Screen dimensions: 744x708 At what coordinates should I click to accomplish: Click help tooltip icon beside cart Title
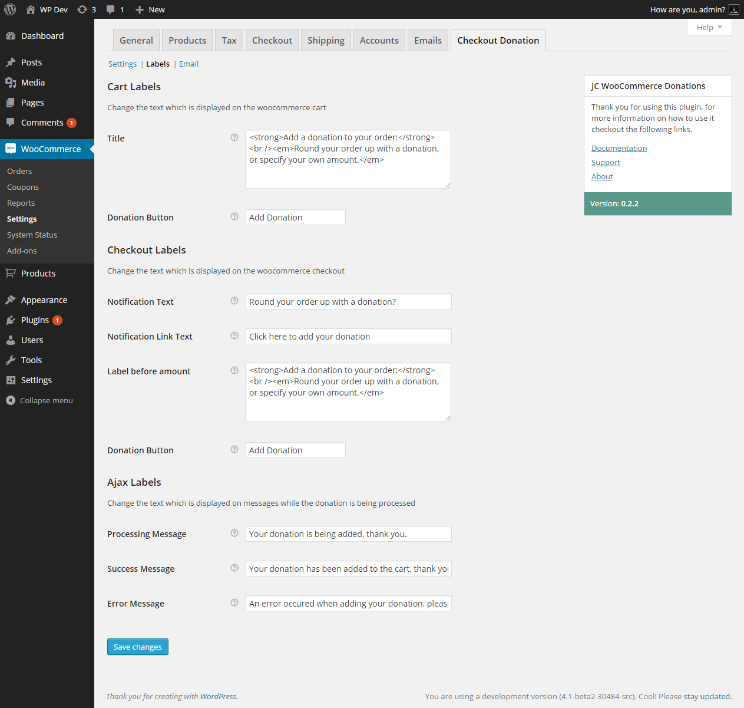[x=234, y=137]
